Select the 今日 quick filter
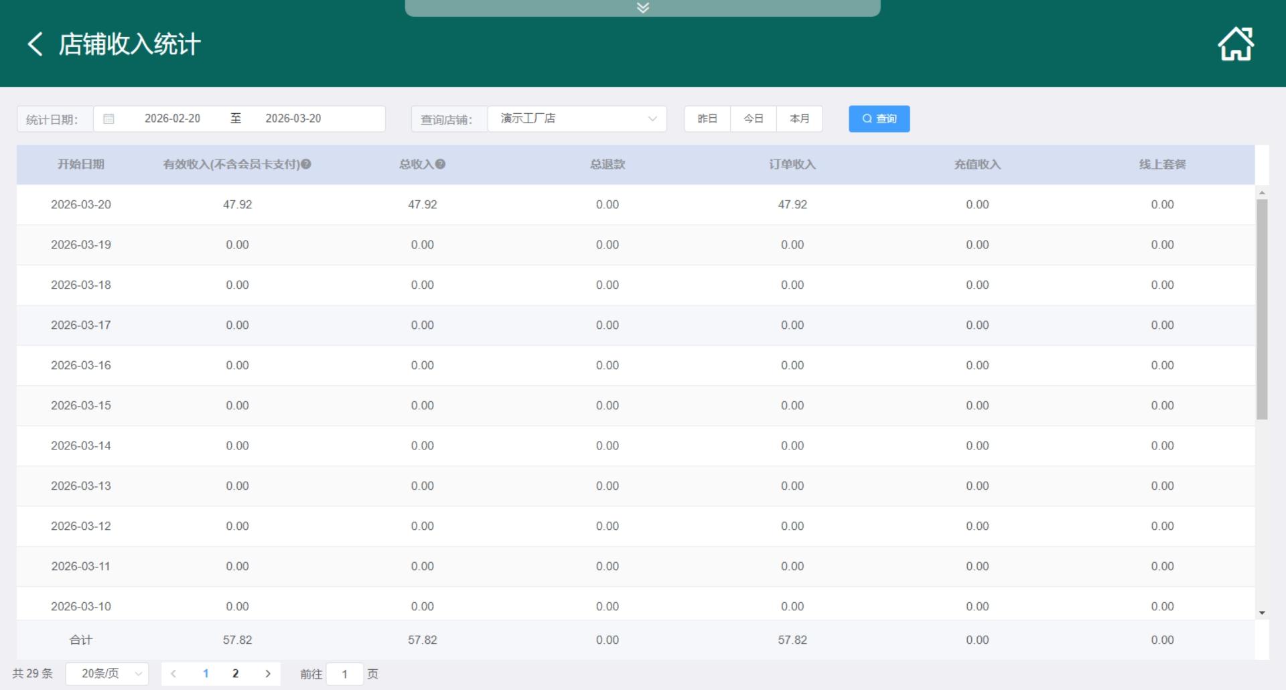Image resolution: width=1286 pixels, height=690 pixels. click(x=754, y=119)
